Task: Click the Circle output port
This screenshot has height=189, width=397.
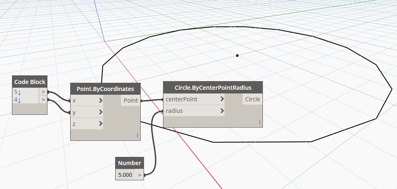Action: pos(252,99)
